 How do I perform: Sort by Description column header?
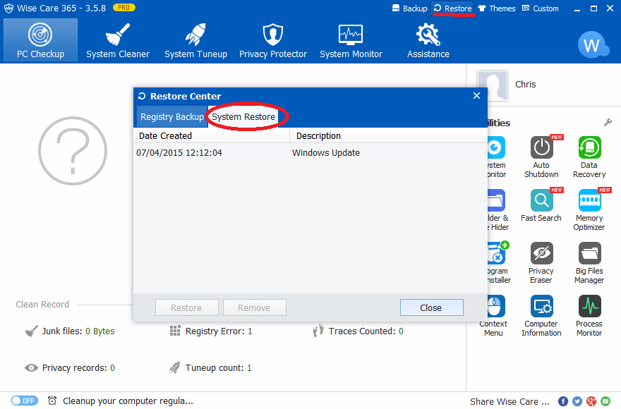click(389, 136)
